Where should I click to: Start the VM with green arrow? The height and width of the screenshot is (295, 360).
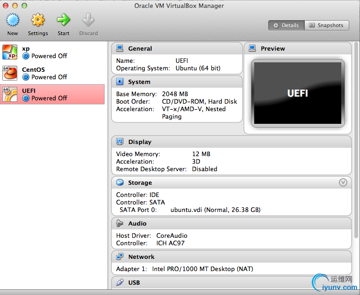(63, 20)
